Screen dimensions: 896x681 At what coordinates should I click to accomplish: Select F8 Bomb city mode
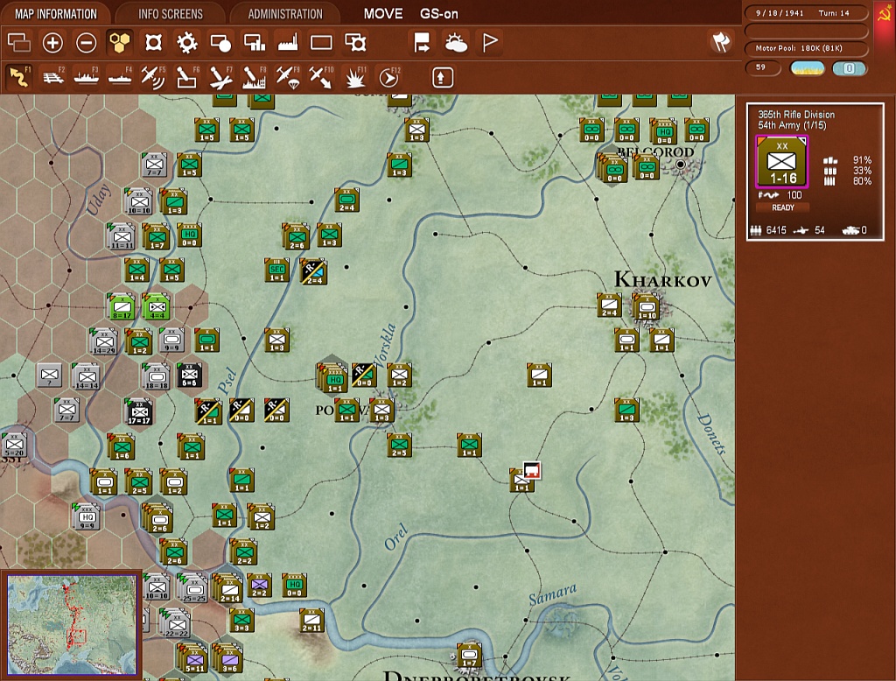tap(255, 77)
